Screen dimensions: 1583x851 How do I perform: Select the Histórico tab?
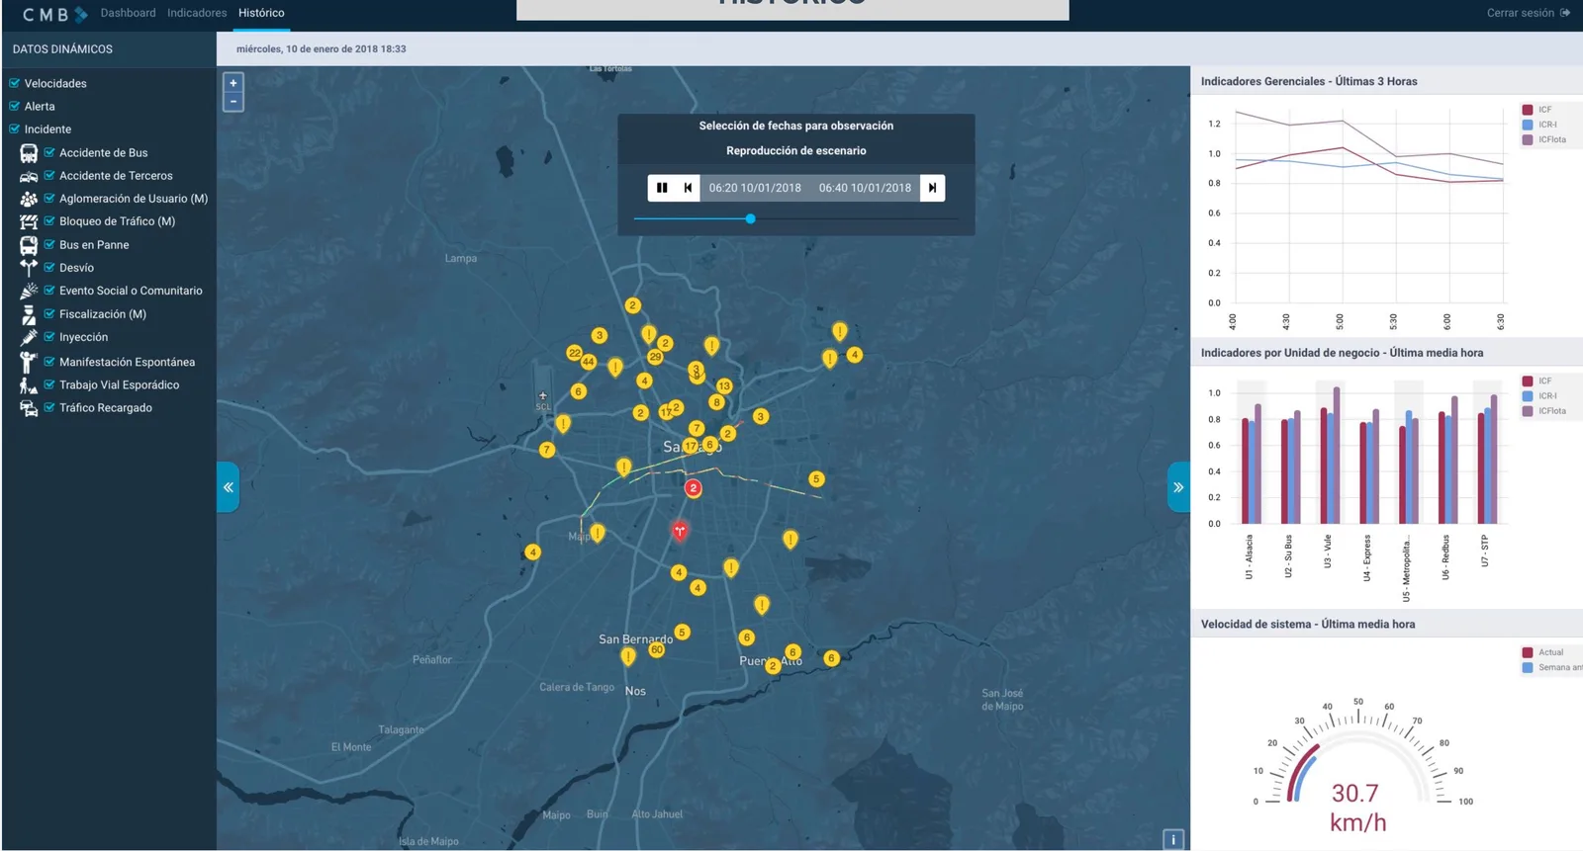[x=261, y=13]
